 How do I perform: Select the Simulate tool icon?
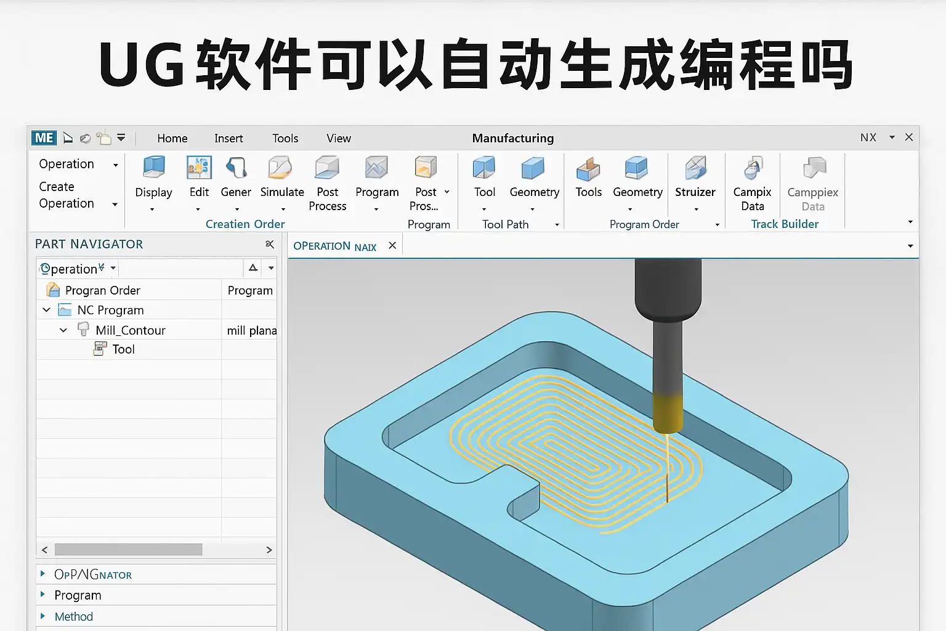pyautogui.click(x=281, y=168)
